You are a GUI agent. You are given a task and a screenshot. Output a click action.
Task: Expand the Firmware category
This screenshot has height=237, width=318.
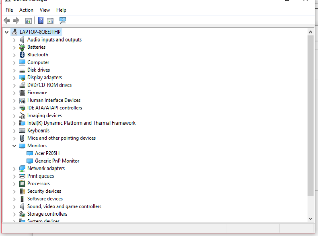[14, 93]
